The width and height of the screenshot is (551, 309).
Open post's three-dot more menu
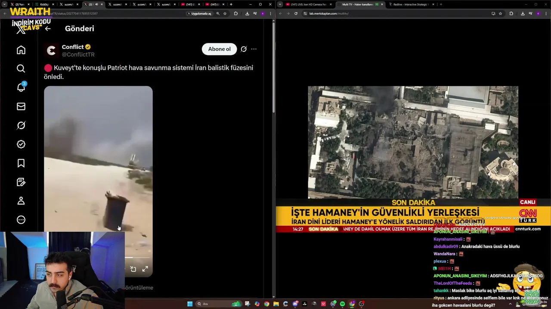(x=254, y=49)
